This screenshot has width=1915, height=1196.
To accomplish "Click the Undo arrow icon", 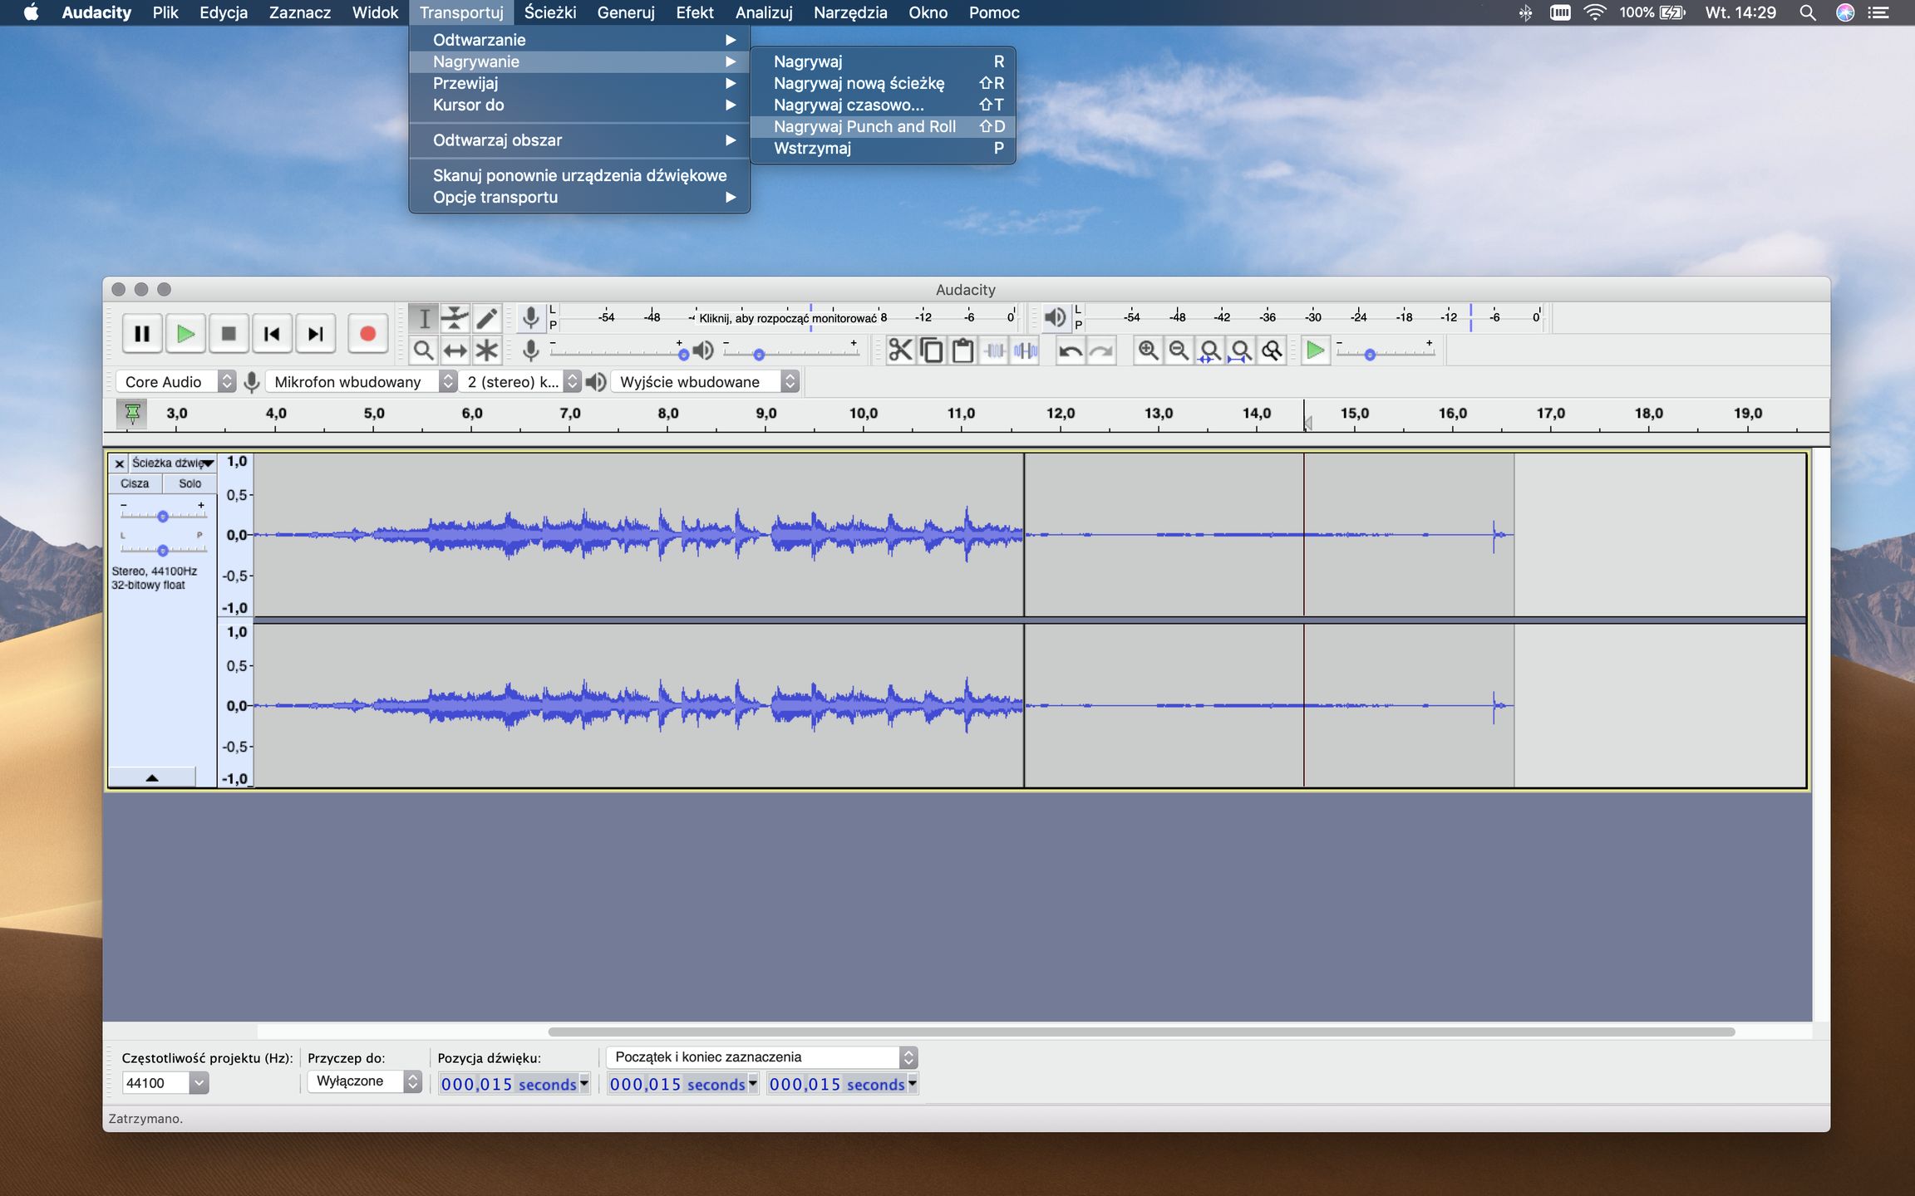I will coord(1070,350).
